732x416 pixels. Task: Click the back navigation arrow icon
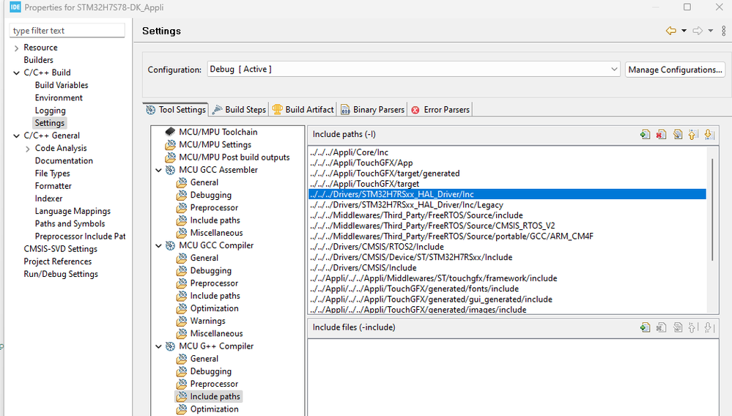[x=671, y=31]
